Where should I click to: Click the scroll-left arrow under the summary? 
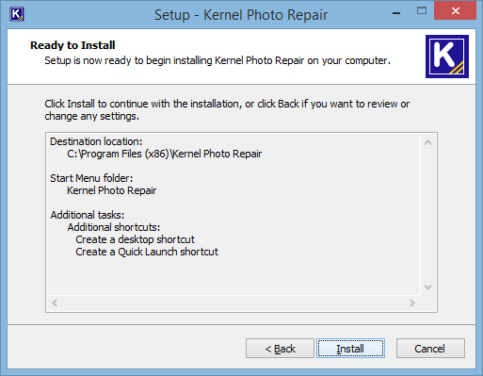pos(55,302)
